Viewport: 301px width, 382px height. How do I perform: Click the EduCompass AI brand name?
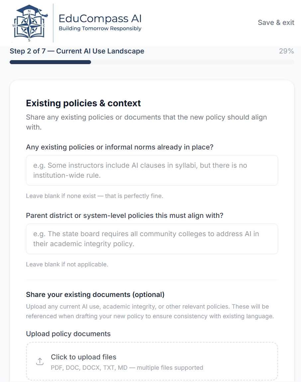tap(100, 19)
